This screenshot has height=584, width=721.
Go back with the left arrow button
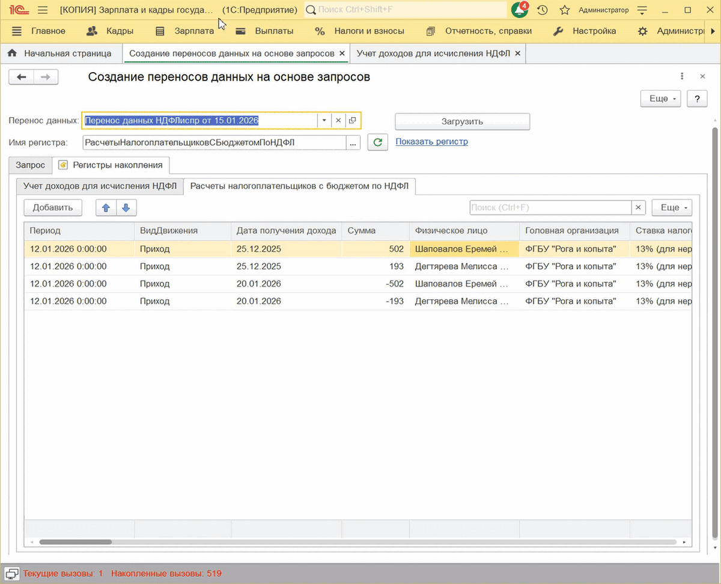click(x=22, y=77)
